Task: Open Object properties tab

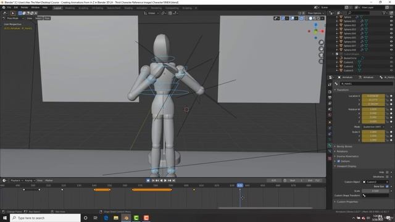Action: [x=330, y=122]
